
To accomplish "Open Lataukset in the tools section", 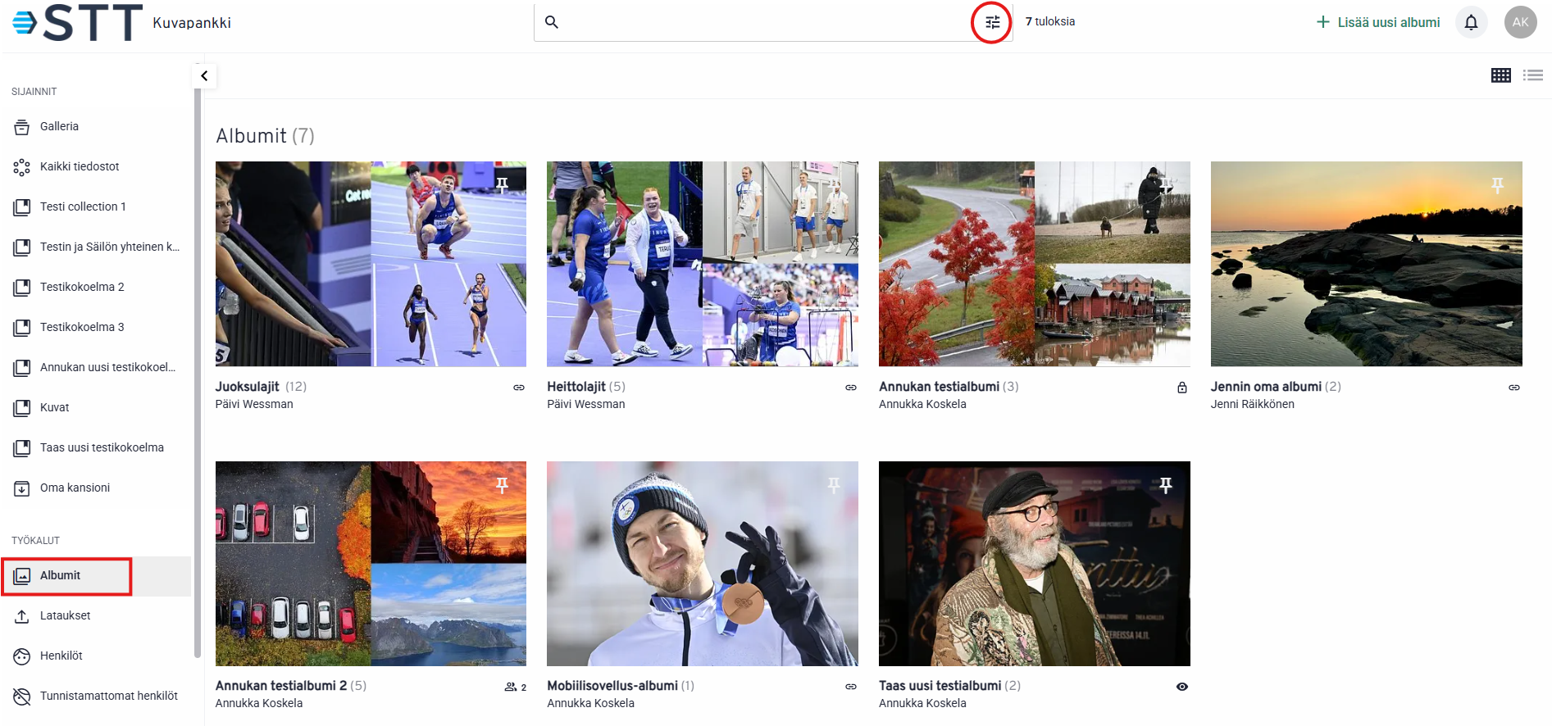I will pos(65,616).
